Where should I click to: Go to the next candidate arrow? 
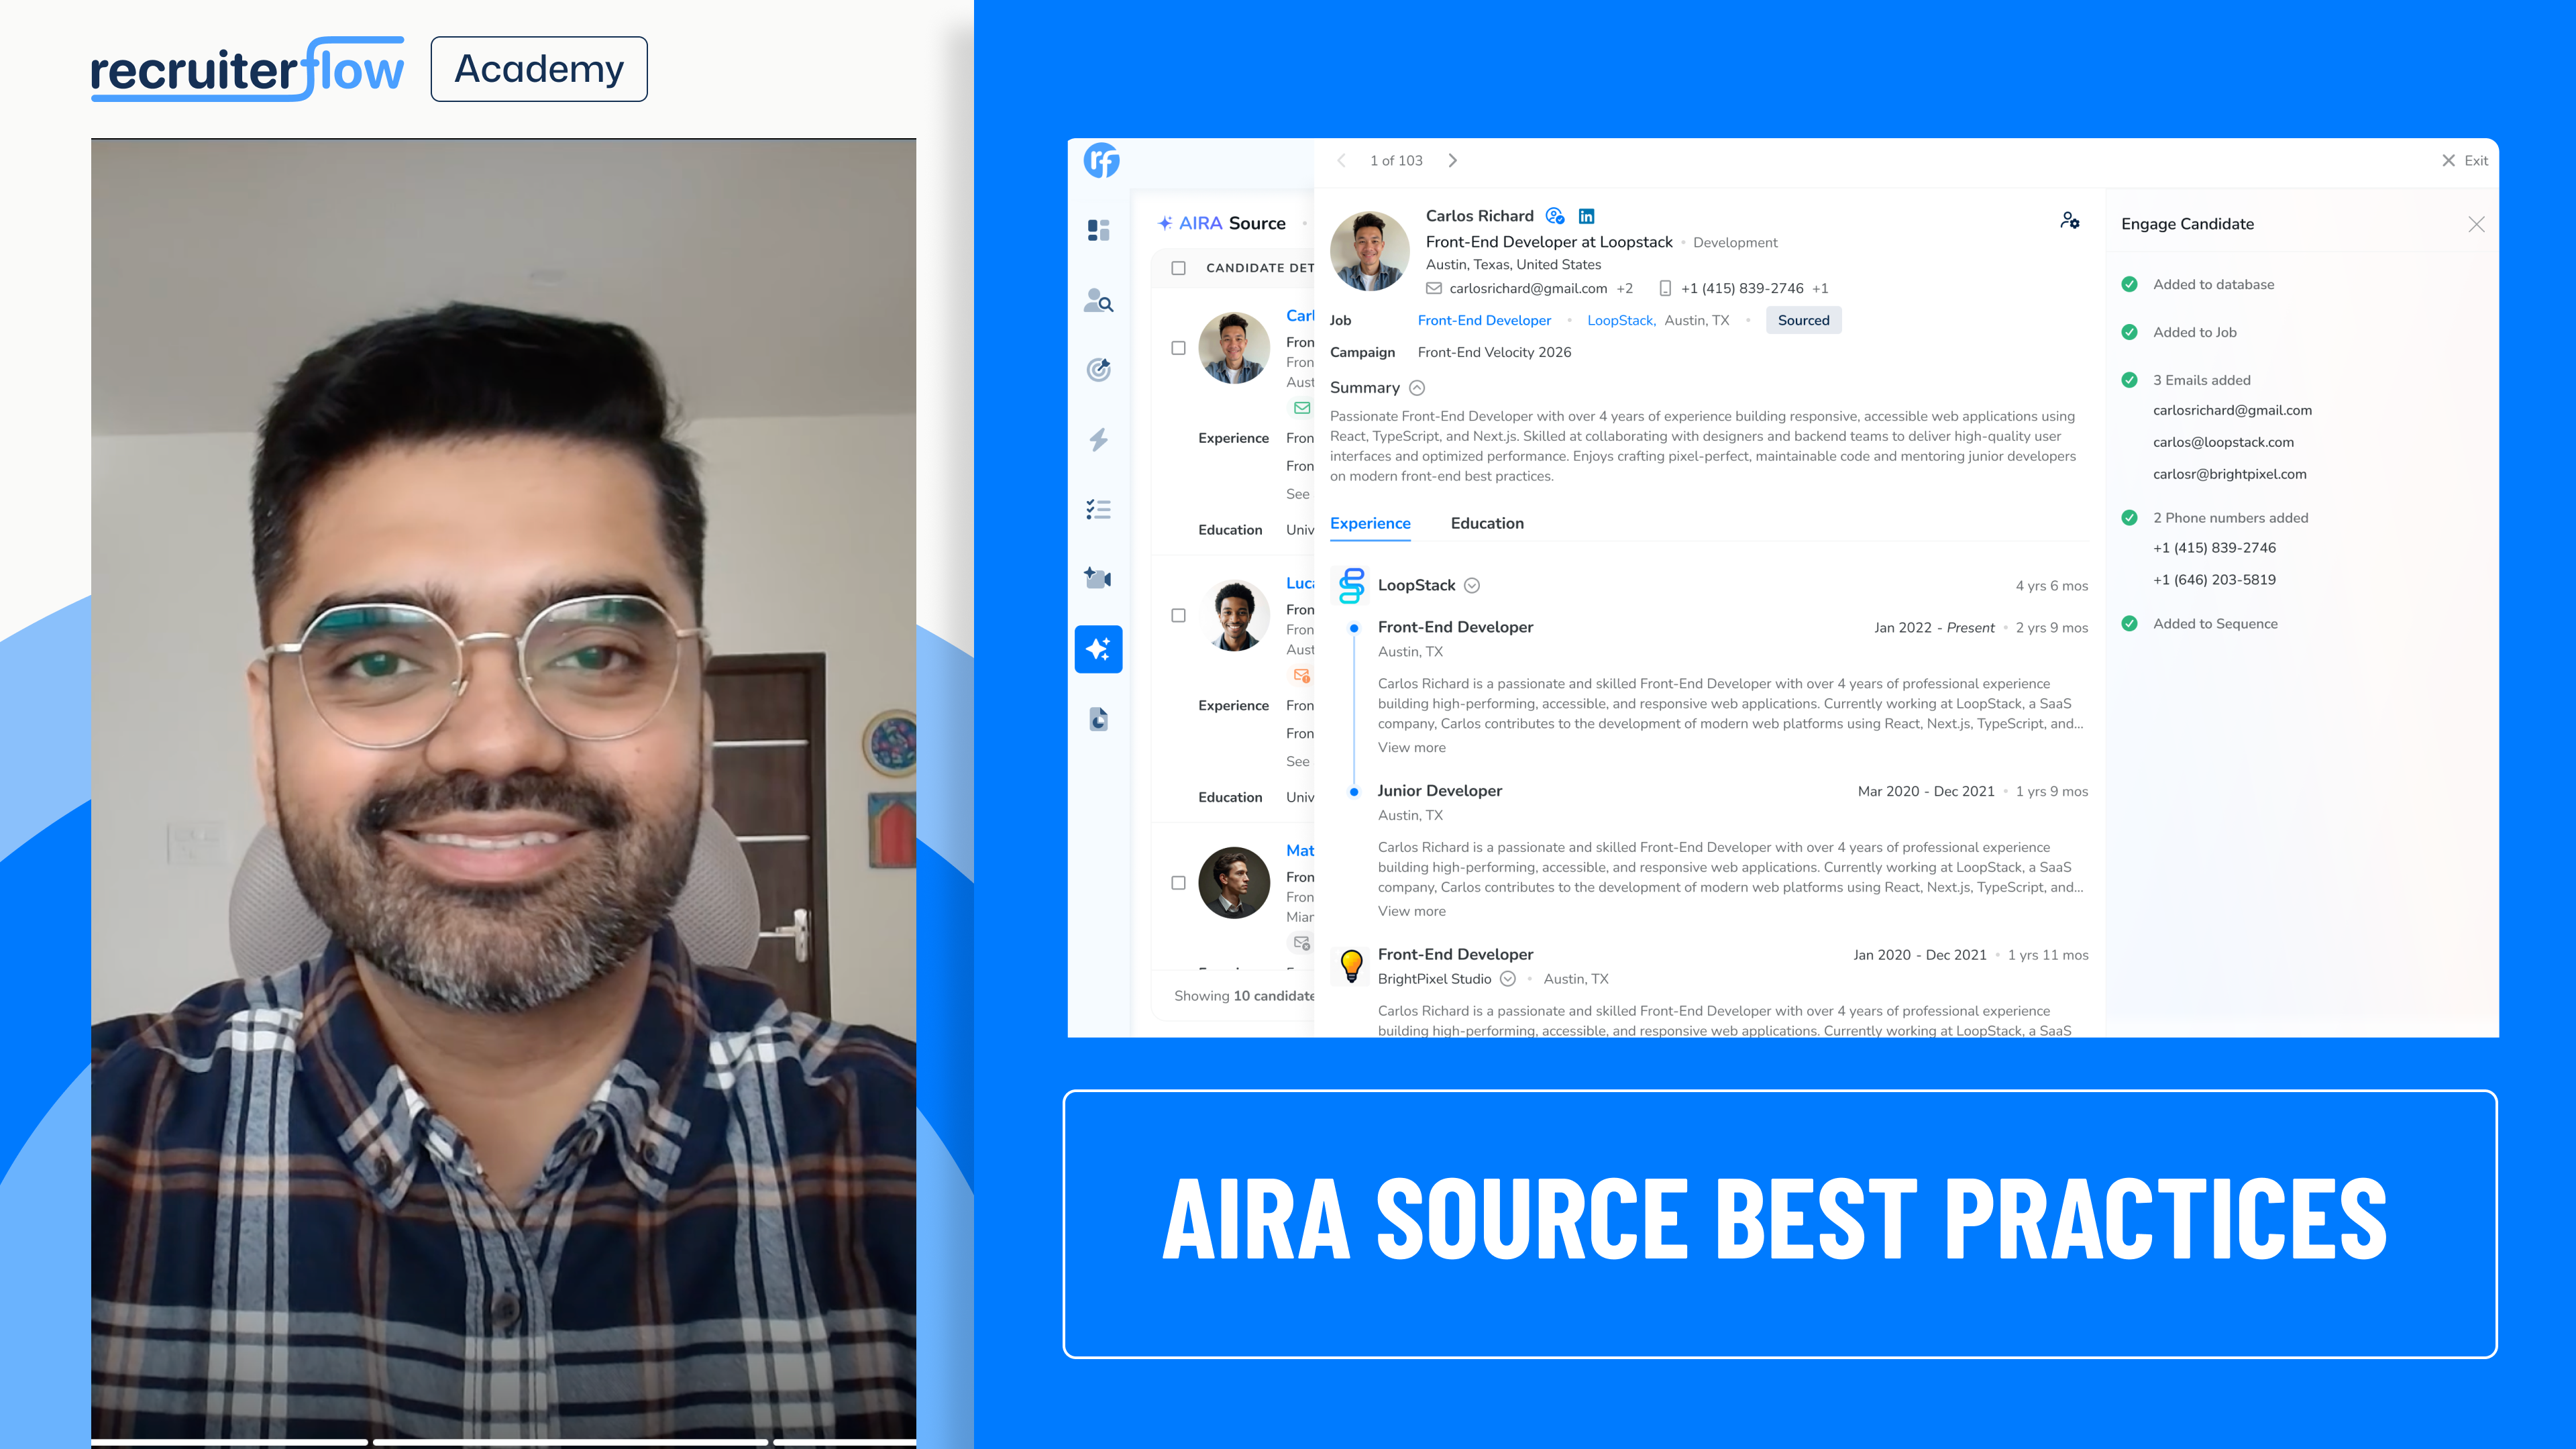pyautogui.click(x=1452, y=161)
